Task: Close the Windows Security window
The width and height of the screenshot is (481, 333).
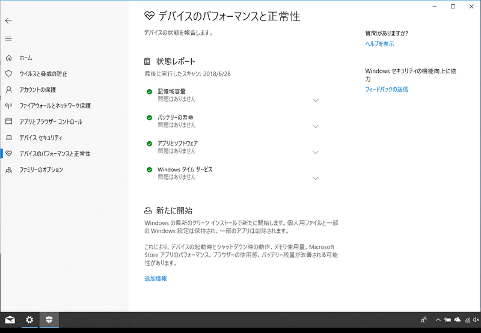Action: point(471,7)
